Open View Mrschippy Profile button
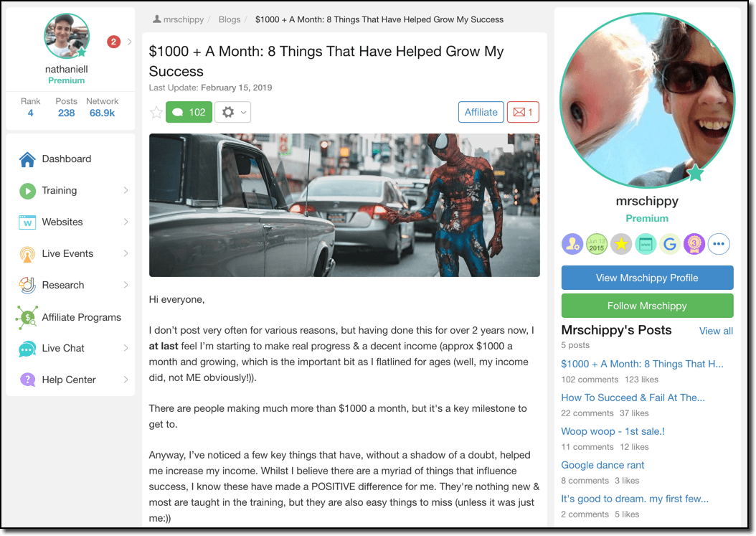Image resolution: width=756 pixels, height=536 pixels. tap(647, 278)
